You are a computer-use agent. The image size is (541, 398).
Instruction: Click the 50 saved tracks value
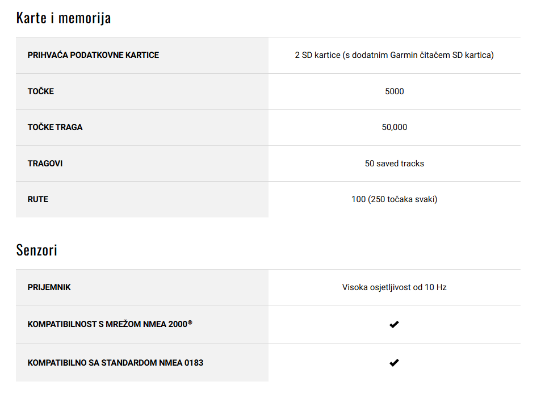pyautogui.click(x=395, y=164)
